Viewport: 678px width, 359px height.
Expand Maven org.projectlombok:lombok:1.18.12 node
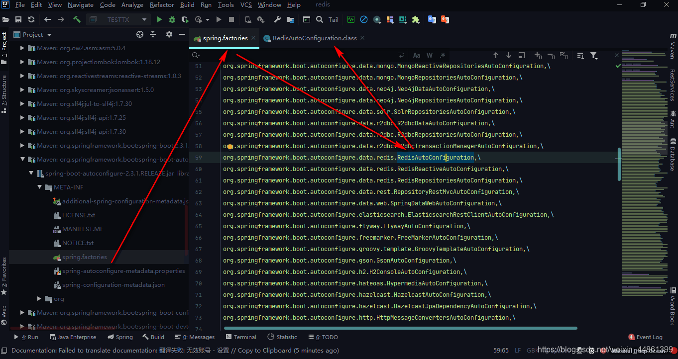(x=22, y=62)
